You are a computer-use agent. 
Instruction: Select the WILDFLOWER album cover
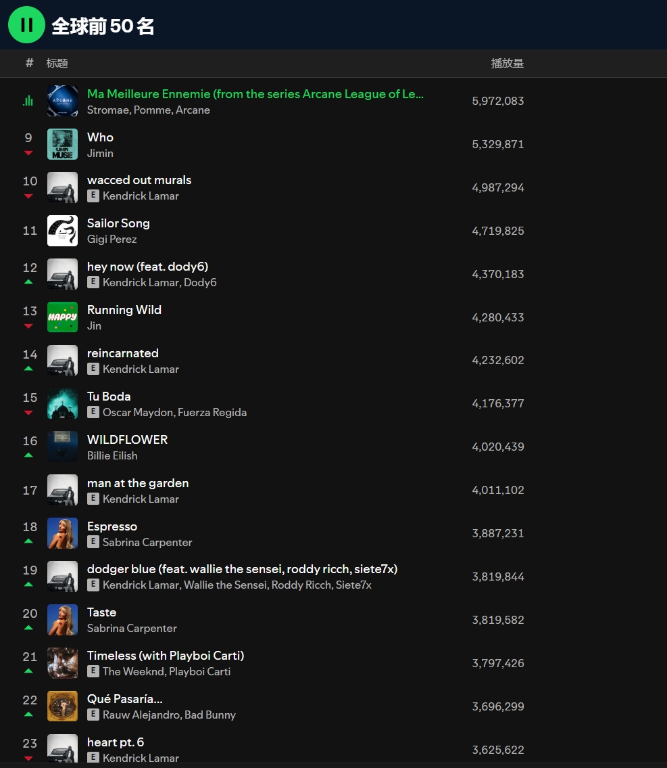[x=62, y=447]
